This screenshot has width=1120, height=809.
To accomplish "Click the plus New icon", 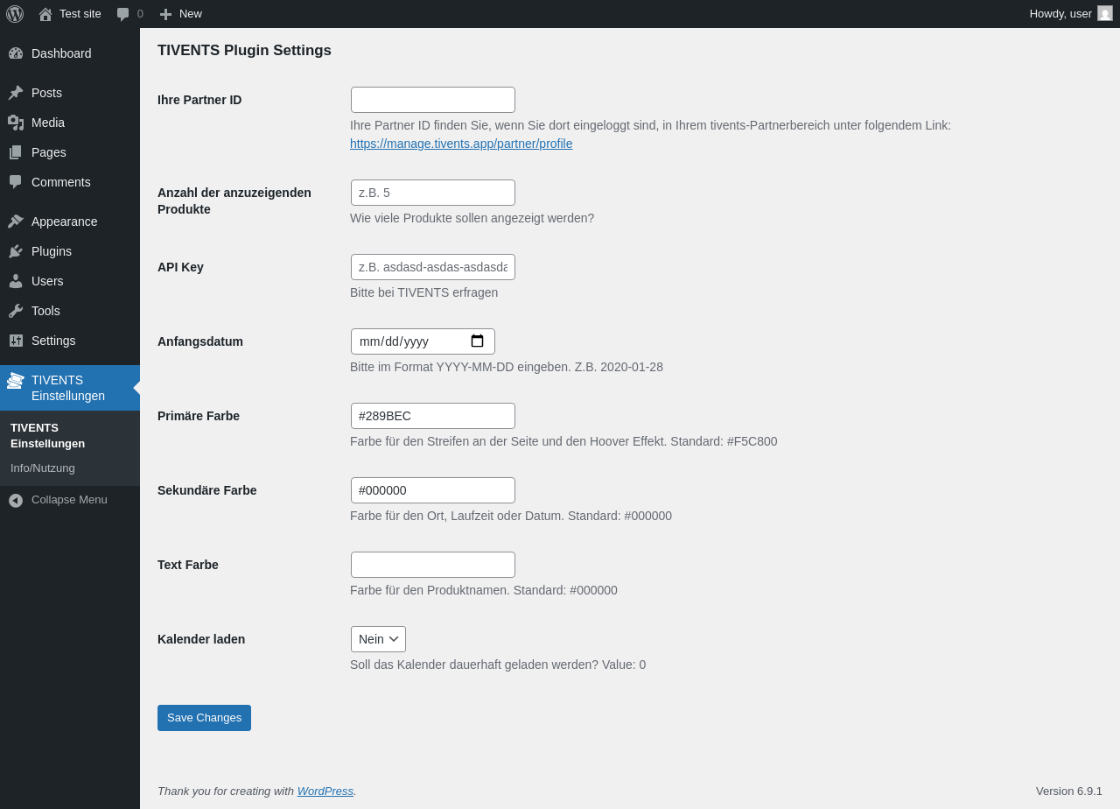I will (x=165, y=14).
